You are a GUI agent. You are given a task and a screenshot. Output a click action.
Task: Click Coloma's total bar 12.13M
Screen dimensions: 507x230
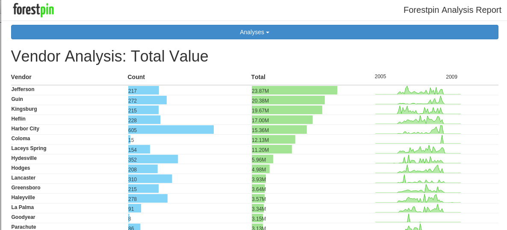coord(274,139)
